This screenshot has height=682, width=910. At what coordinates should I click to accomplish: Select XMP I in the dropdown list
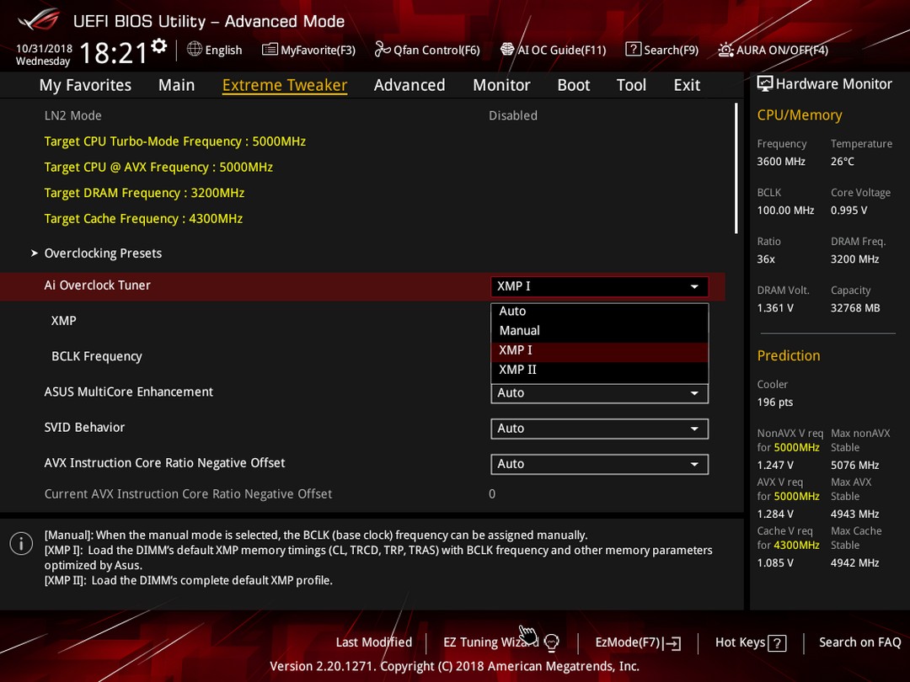(600, 350)
